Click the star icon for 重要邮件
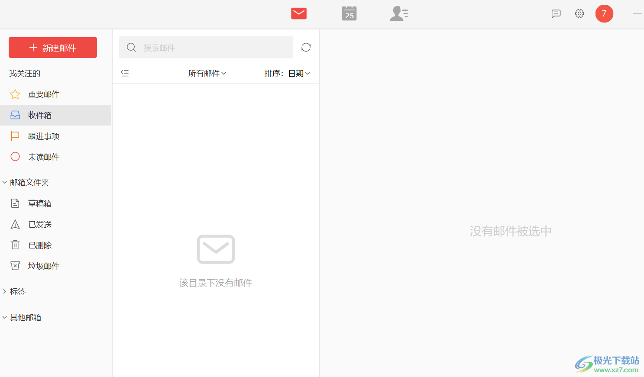 coord(15,94)
